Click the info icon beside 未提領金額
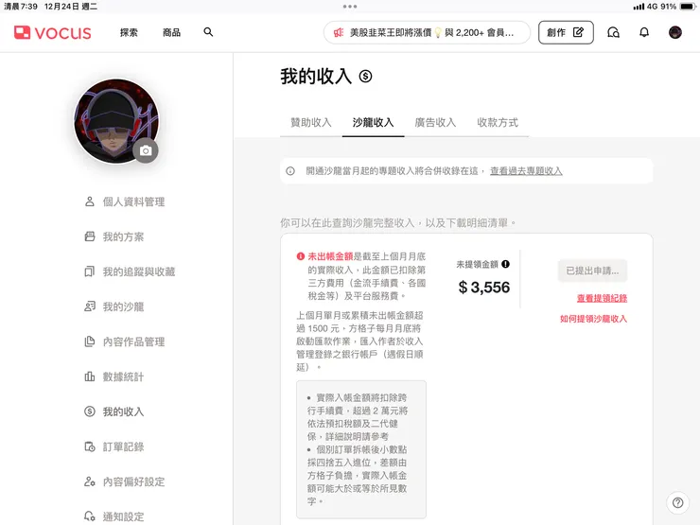Viewport: 700px width, 525px height. click(505, 264)
